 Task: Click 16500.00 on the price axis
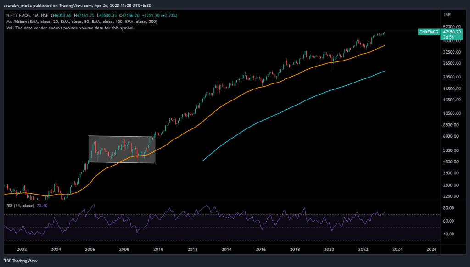point(452,89)
